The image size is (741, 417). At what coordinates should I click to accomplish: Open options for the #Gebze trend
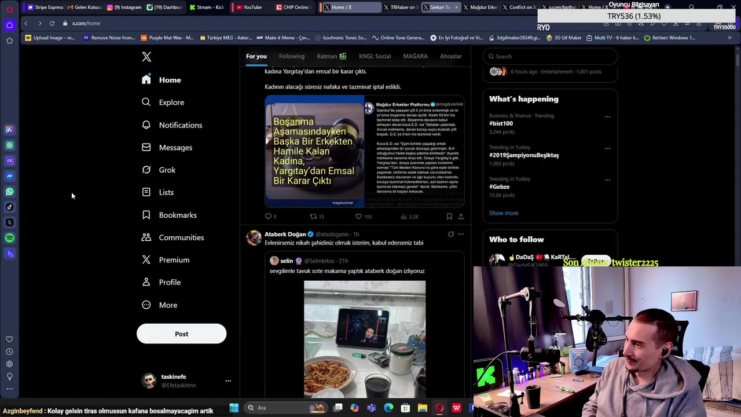pos(607,180)
